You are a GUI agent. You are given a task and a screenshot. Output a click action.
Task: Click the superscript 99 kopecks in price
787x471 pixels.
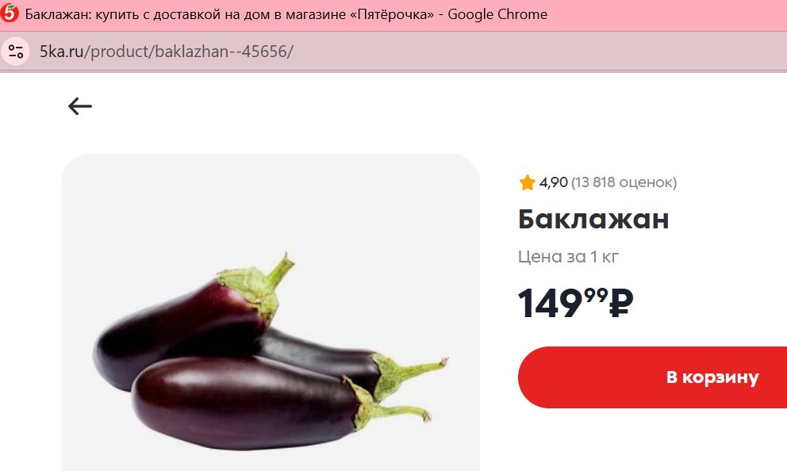(596, 294)
